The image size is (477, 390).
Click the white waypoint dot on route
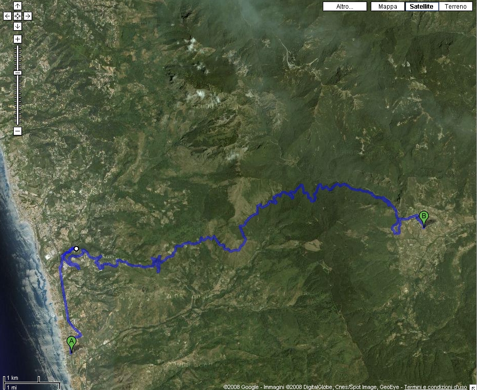pyautogui.click(x=77, y=249)
